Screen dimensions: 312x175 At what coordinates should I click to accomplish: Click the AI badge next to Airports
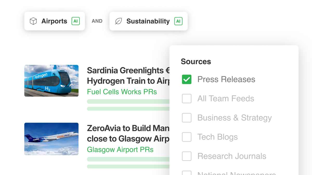coord(76,21)
